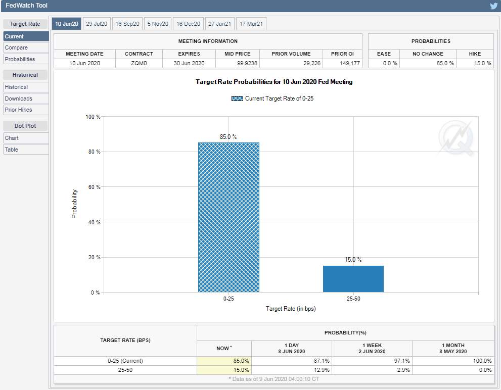Screen dimensions: 501x390
Task: Click the contract cell ZQM0
Action: coord(139,63)
